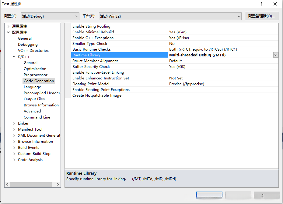
Task: Click the Yes (/GS) value cell
Action: (223, 66)
